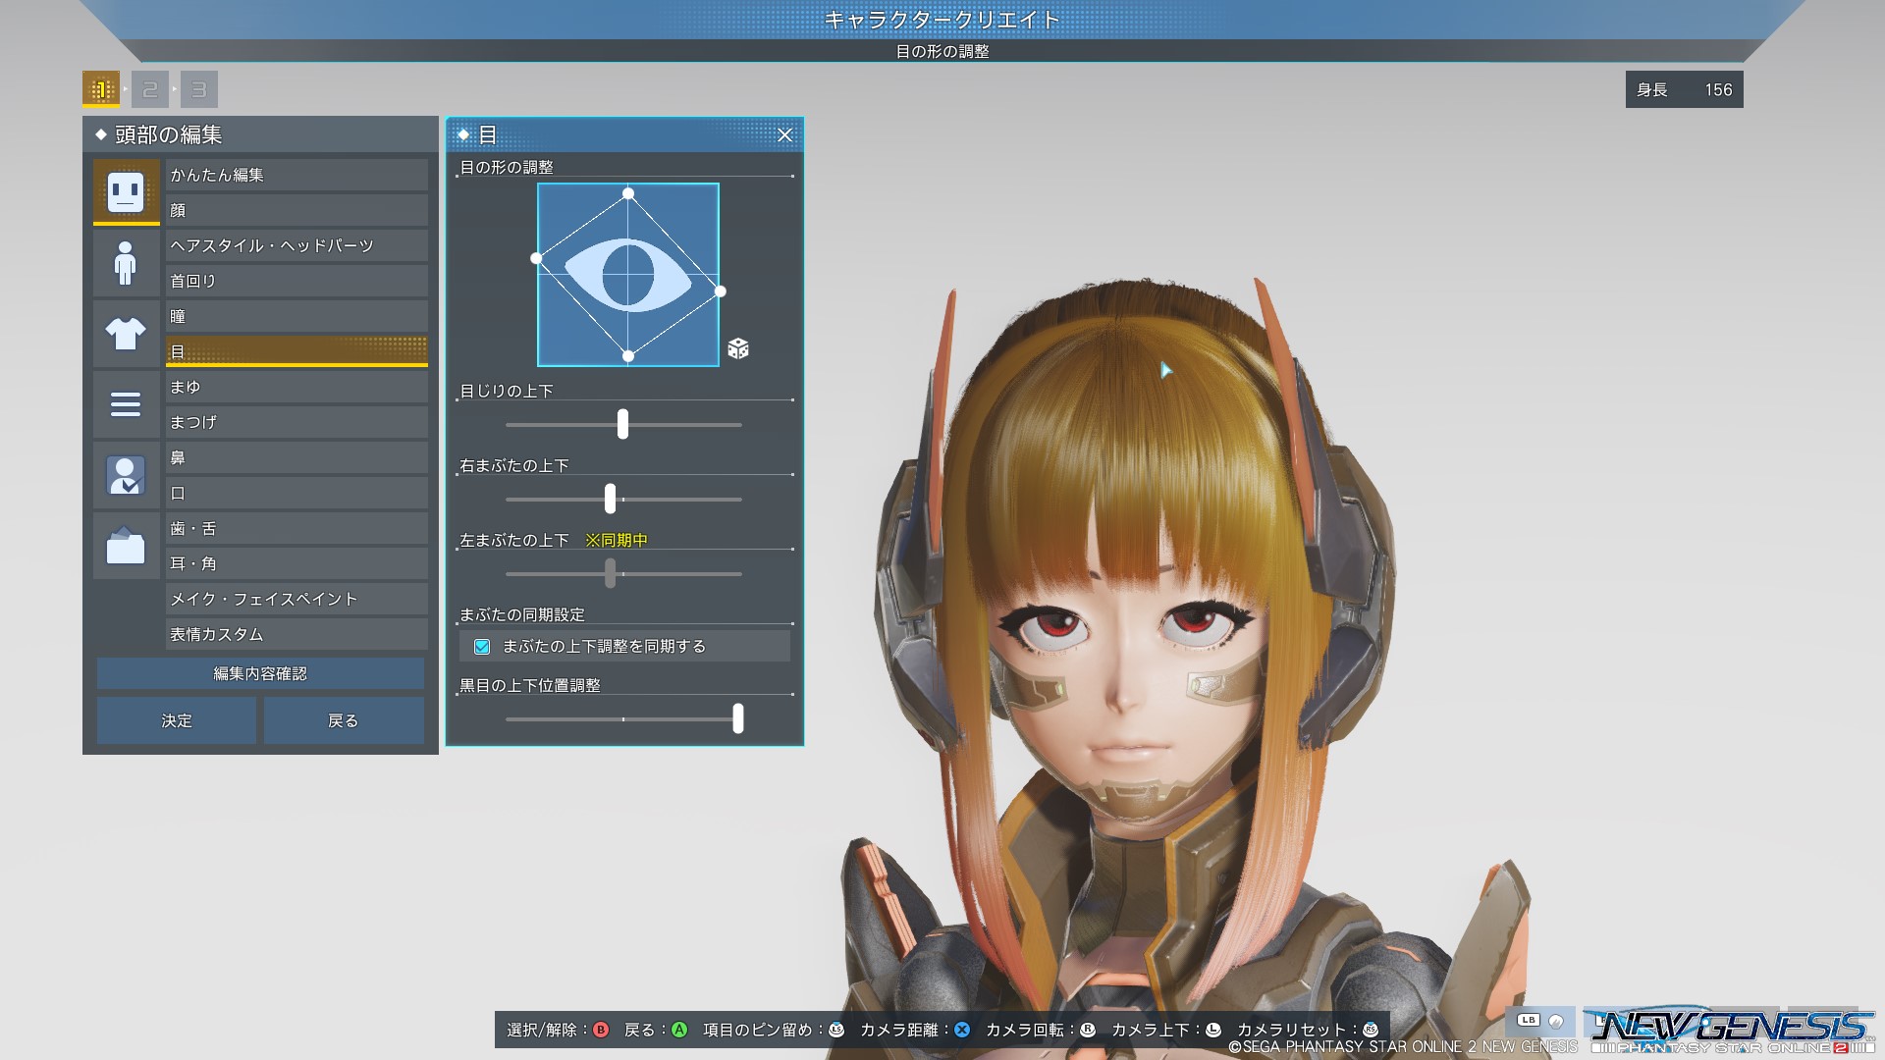Screen dimensions: 1885x1060
Task: Click the カメラ上下 stick hint icon
Action: pos(1213,1030)
